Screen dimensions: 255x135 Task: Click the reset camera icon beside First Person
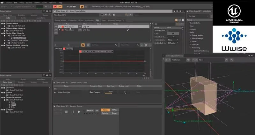click(x=188, y=60)
